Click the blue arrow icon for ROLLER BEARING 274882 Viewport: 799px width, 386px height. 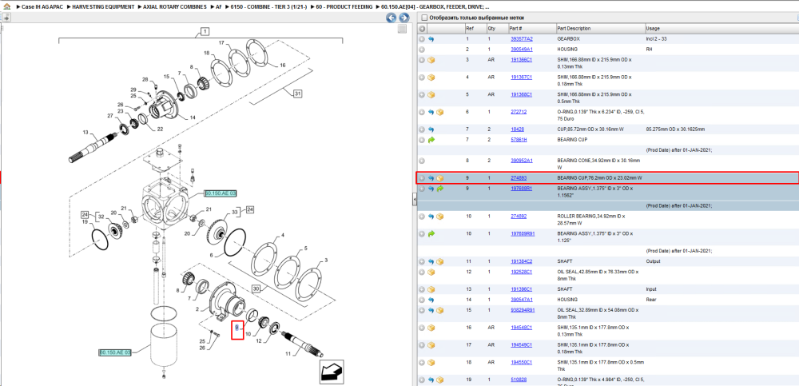point(431,217)
